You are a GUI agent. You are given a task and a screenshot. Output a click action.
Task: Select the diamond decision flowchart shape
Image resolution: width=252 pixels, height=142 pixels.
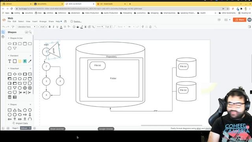tap(15, 74)
